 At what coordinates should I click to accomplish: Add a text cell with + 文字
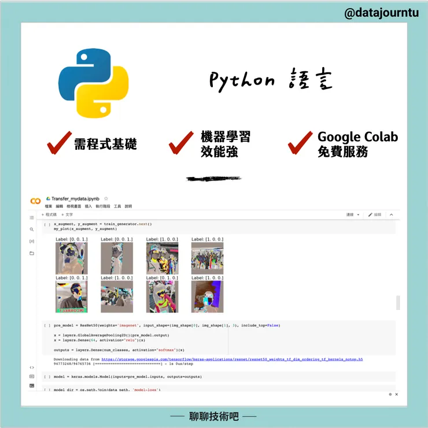(x=67, y=215)
